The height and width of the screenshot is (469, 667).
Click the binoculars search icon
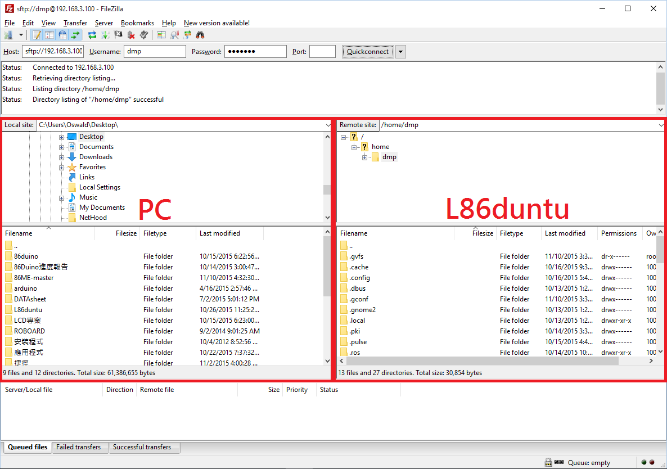click(x=200, y=35)
